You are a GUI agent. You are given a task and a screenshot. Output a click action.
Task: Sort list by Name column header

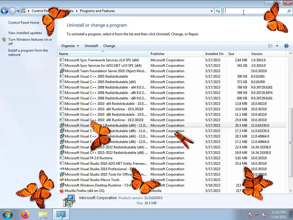click(x=103, y=54)
